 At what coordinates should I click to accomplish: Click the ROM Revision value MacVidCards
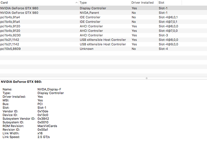click(x=47, y=126)
